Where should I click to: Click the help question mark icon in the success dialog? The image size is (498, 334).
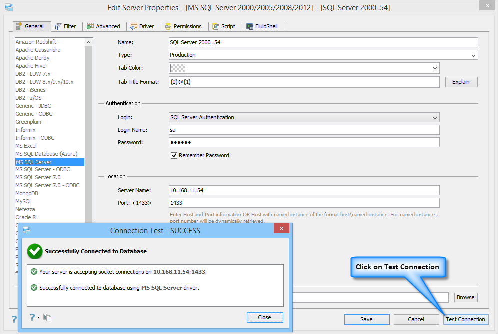pyautogui.click(x=32, y=317)
